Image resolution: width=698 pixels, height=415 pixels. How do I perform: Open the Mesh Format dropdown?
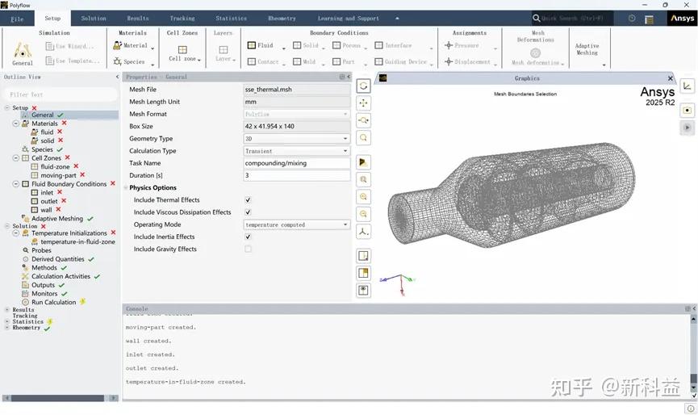pos(296,114)
